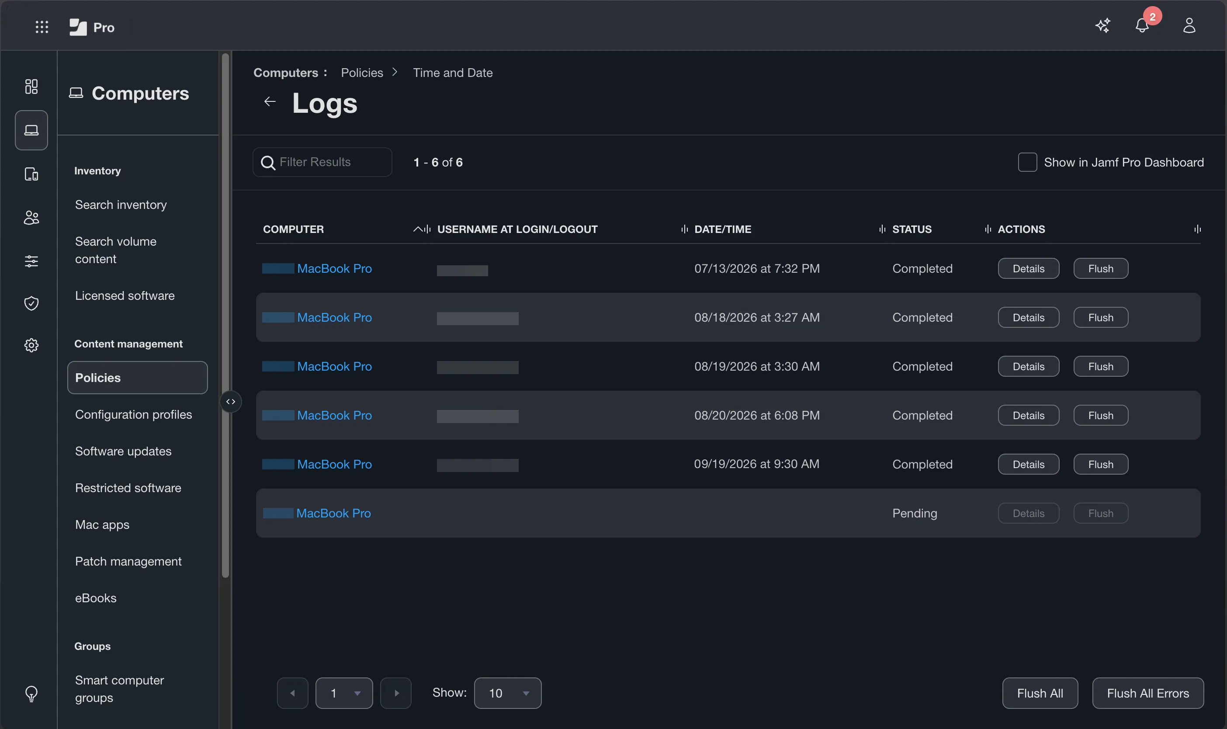Click the Computers breadcrumb
Image resolution: width=1227 pixels, height=729 pixels.
click(286, 73)
